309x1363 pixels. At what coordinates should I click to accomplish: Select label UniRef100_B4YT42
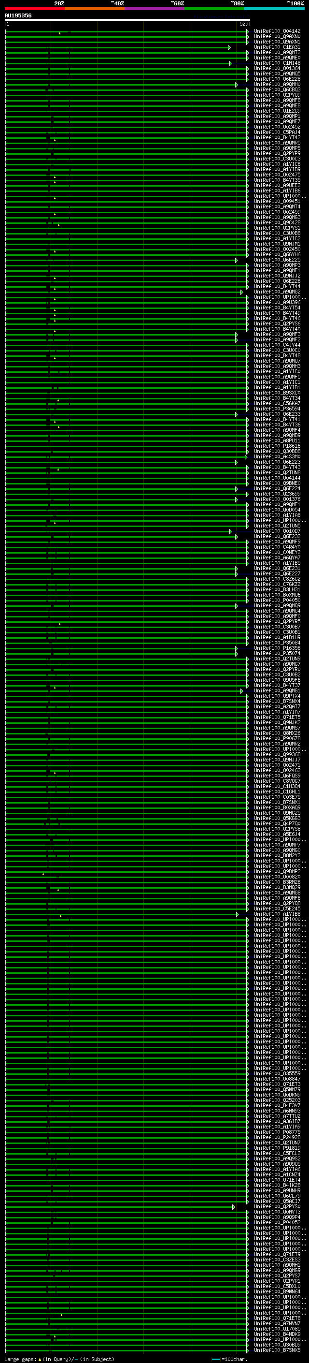[277, 138]
